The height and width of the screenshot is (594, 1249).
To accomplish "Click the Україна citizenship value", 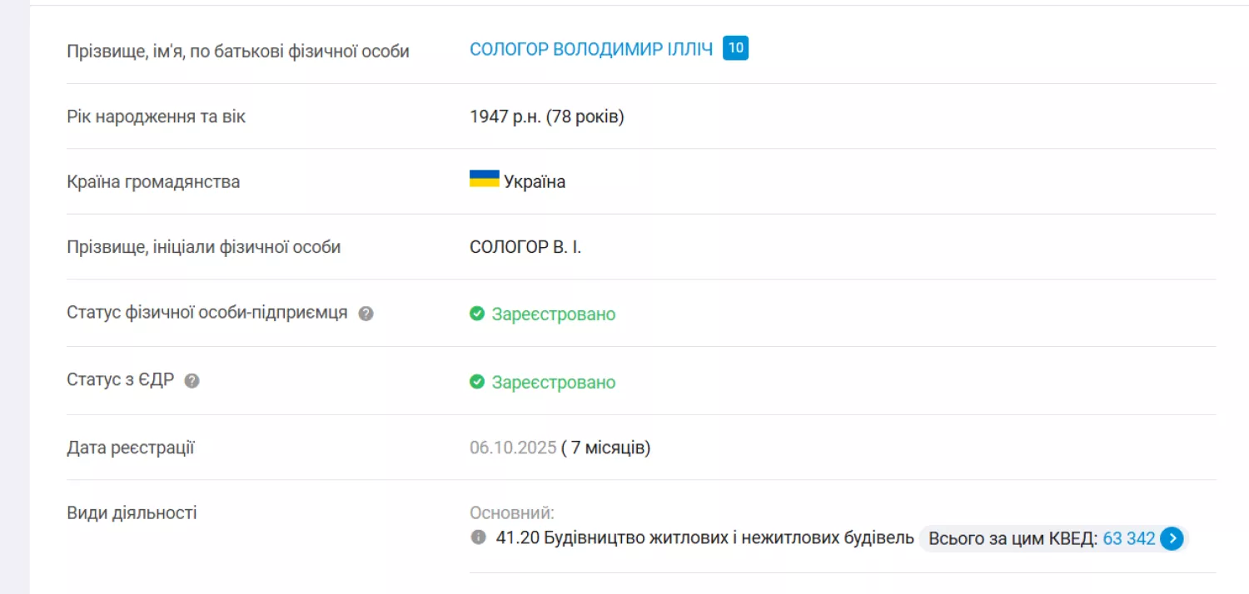I will 535,182.
